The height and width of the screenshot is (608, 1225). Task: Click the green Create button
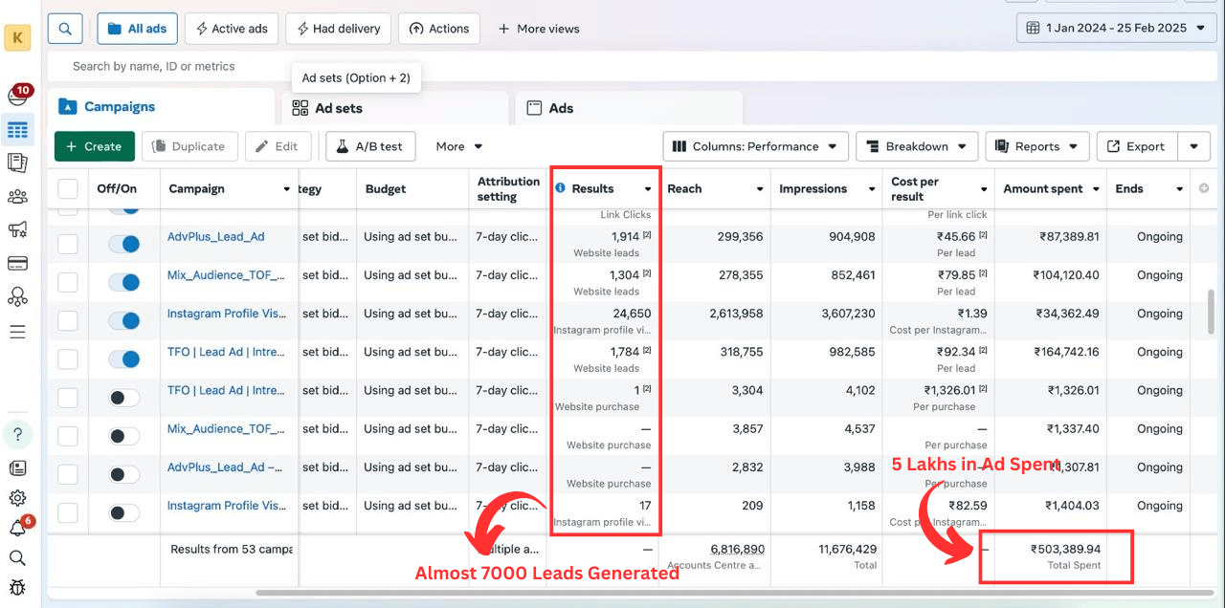point(94,146)
